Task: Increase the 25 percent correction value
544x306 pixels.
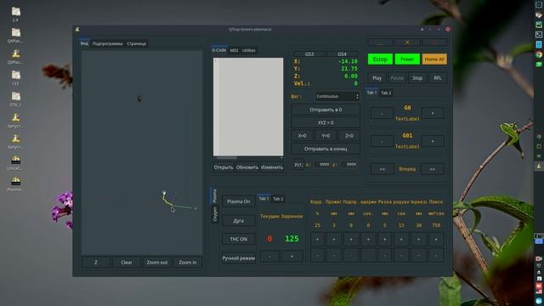Action: point(317,239)
